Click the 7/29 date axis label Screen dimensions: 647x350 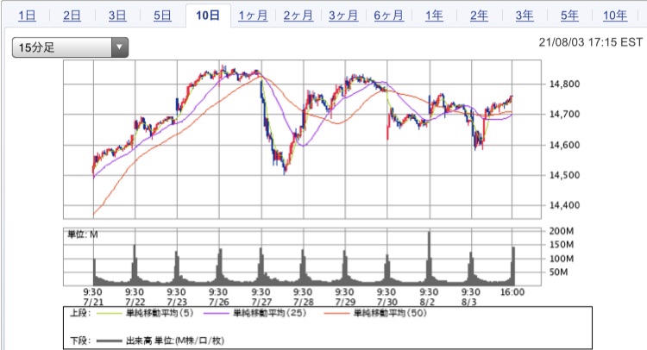(x=345, y=302)
